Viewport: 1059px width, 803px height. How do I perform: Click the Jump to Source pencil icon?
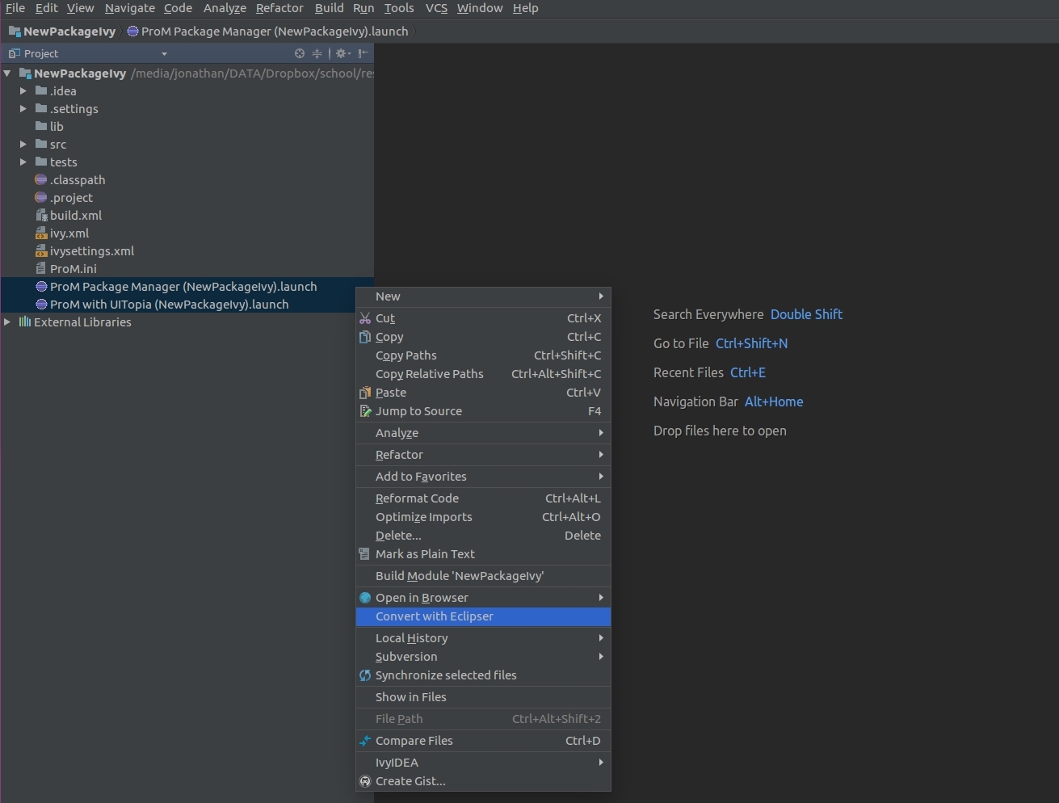click(365, 411)
